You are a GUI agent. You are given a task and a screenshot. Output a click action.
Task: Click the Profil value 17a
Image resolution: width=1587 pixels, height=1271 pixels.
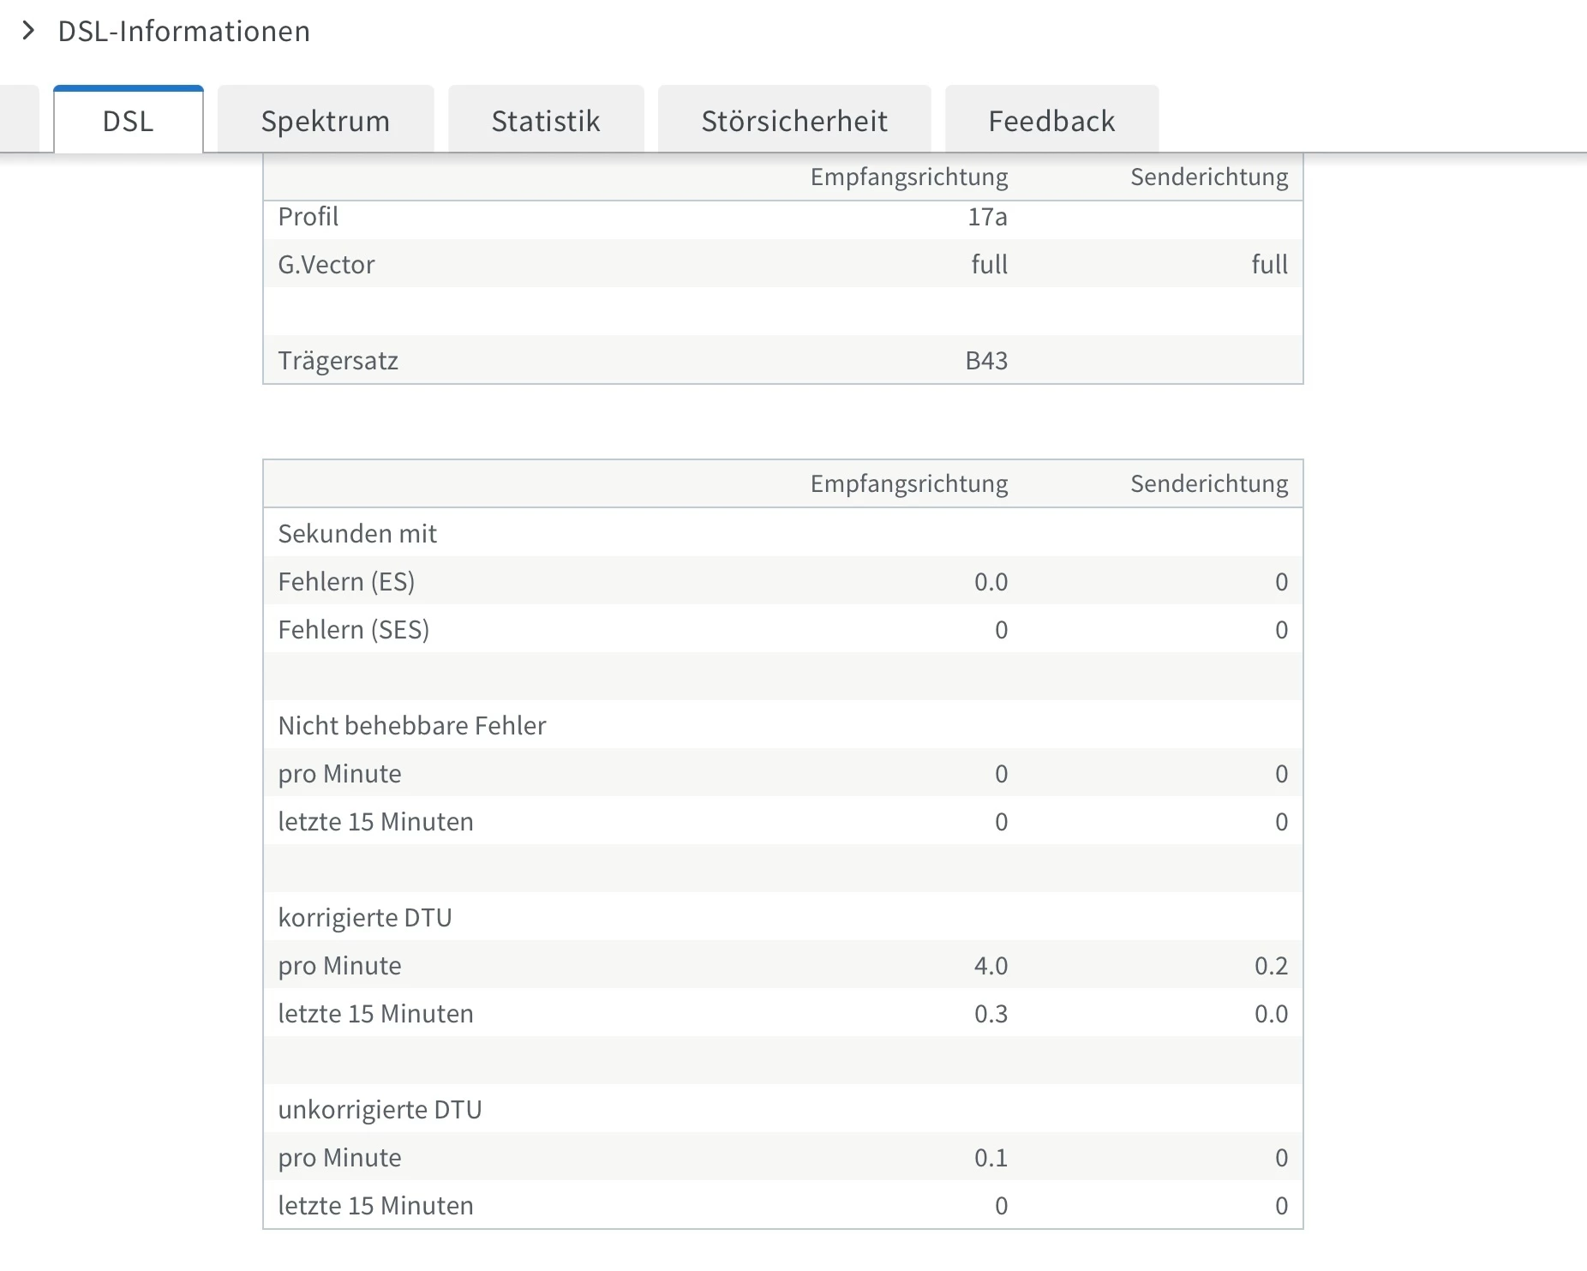click(x=987, y=217)
